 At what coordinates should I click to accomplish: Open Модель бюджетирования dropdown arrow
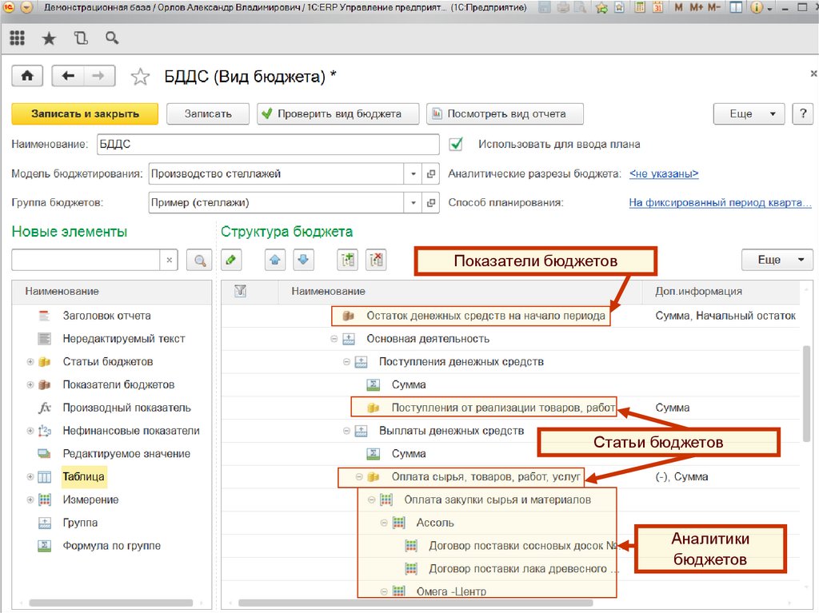tap(413, 174)
